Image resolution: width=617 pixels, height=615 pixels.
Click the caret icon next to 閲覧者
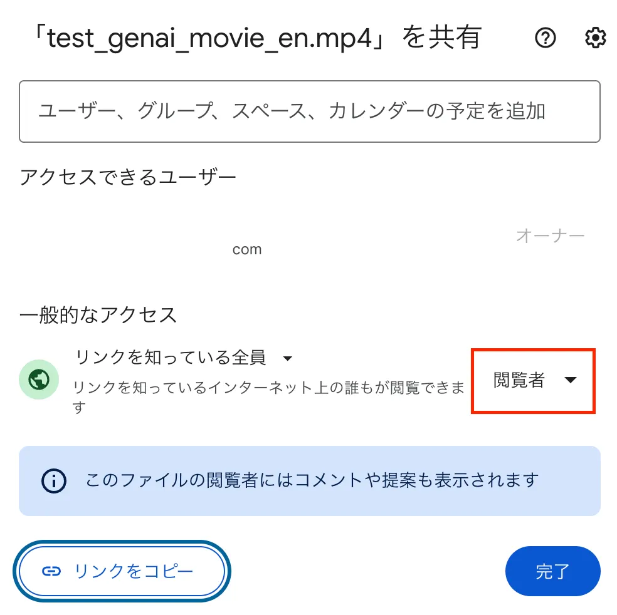[572, 380]
